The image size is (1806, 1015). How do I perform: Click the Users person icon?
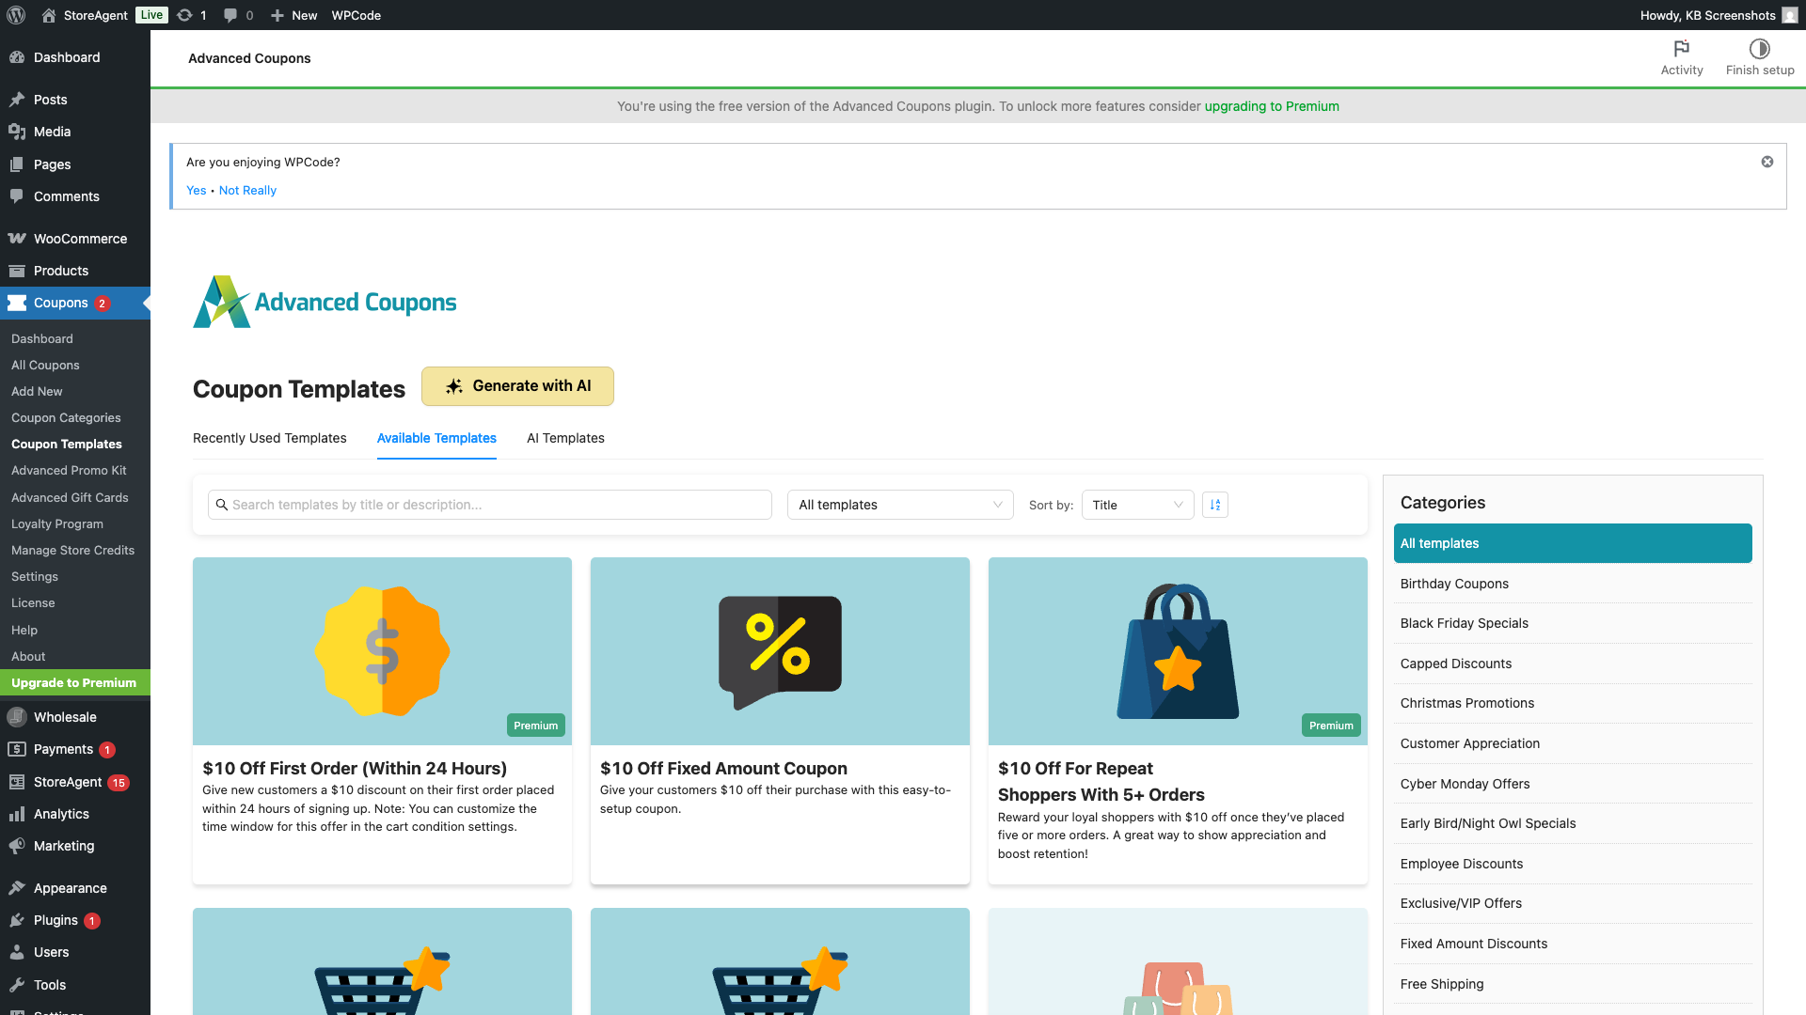(x=17, y=952)
